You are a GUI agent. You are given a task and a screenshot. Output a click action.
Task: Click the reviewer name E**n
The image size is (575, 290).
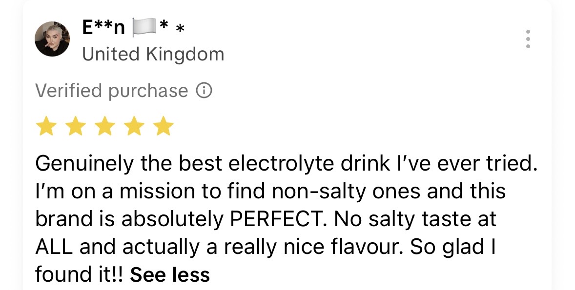point(103,28)
